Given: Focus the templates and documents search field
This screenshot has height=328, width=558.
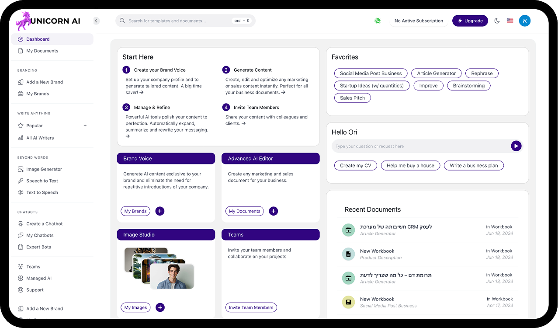Looking at the screenshot, I should click(x=185, y=21).
